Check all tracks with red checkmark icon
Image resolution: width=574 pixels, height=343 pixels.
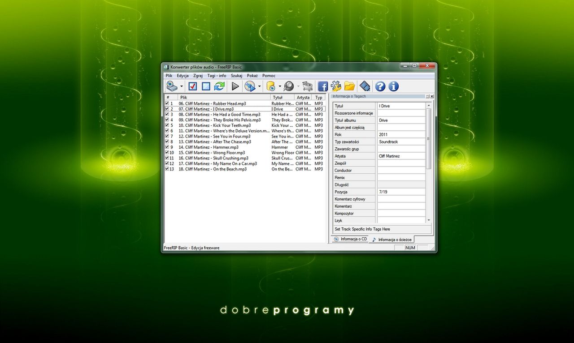192,86
